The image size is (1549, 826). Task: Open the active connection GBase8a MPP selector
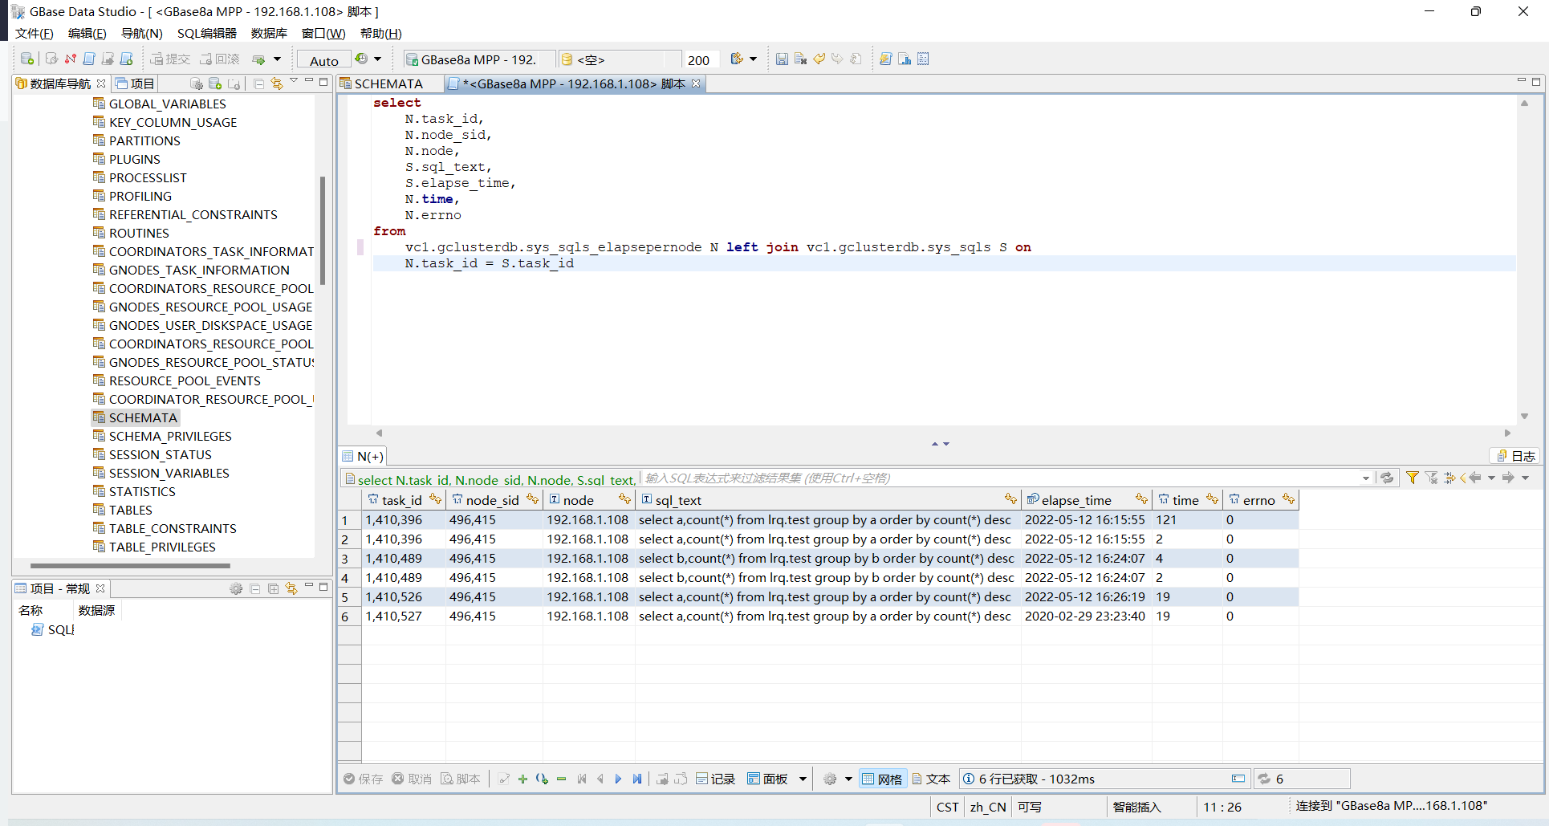479,59
